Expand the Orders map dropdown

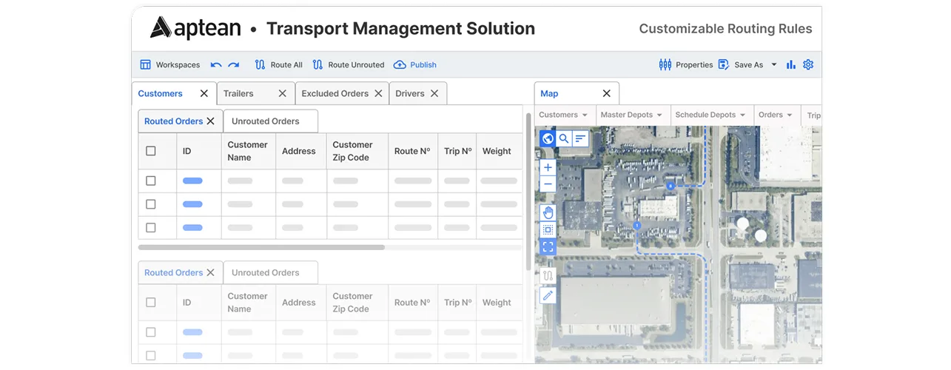pos(776,115)
